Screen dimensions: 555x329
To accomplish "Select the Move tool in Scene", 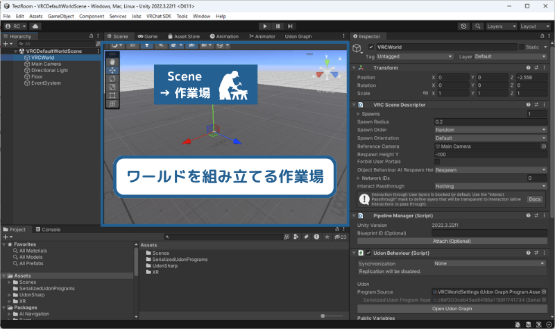I will 112,70.
